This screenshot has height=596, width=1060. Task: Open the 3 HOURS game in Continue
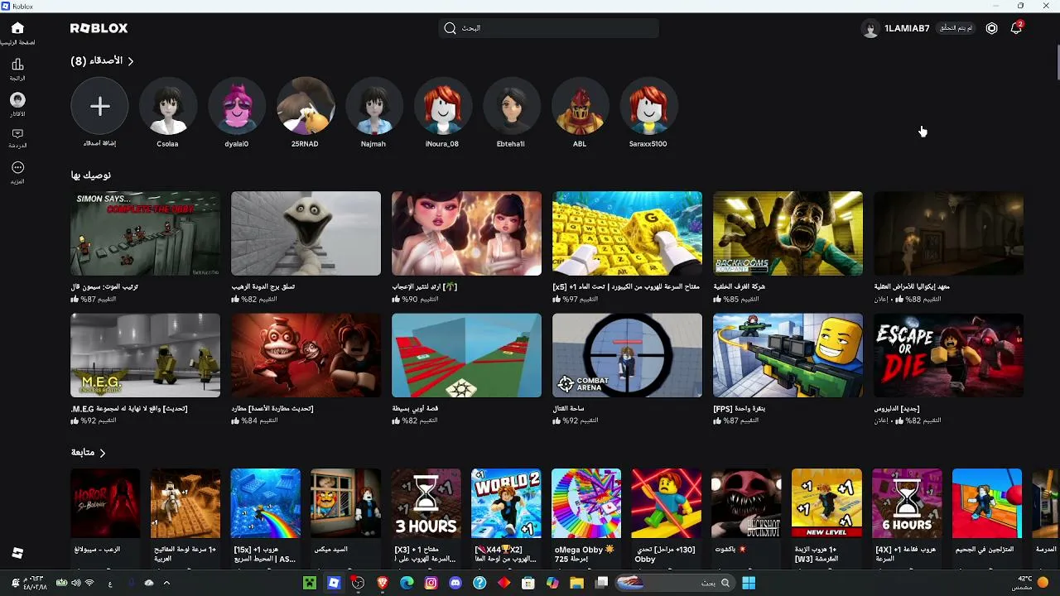tap(426, 503)
